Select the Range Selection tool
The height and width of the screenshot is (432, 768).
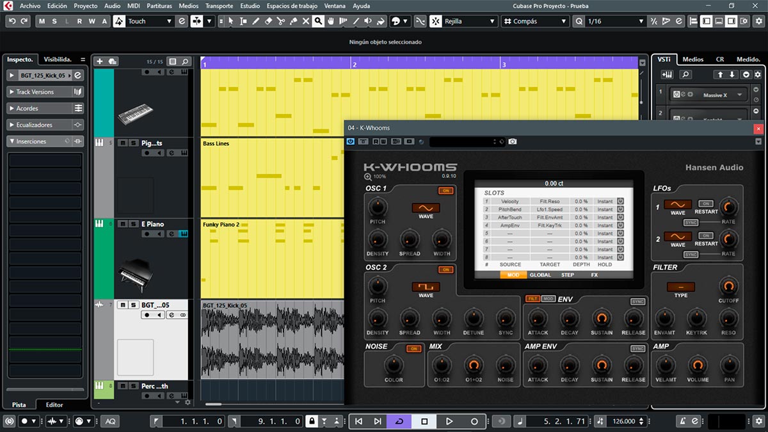pyautogui.click(x=243, y=21)
